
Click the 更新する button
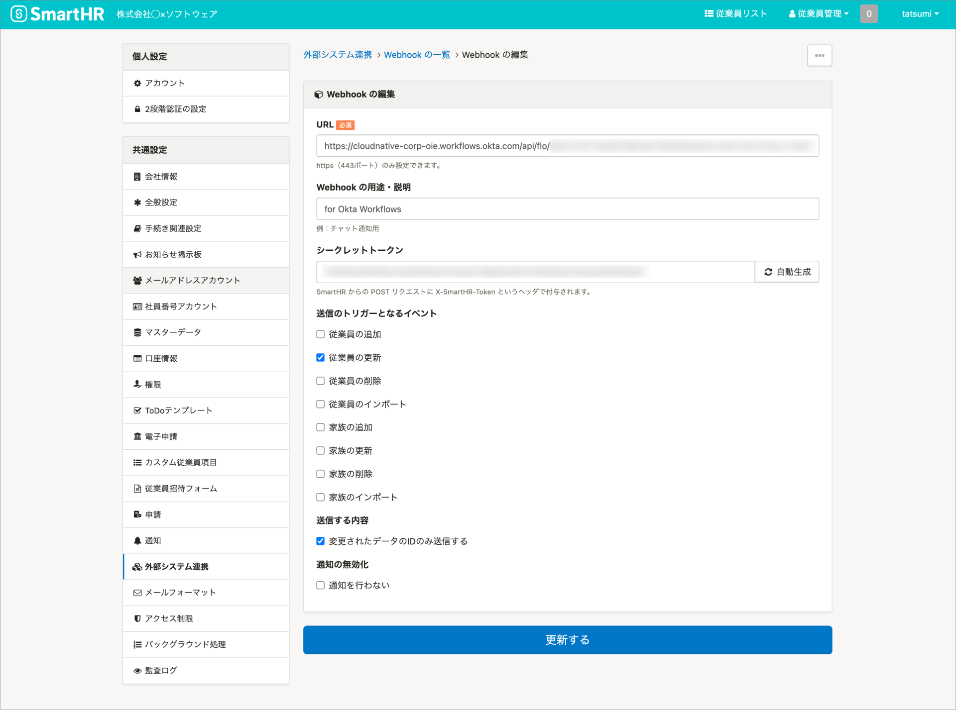click(568, 640)
